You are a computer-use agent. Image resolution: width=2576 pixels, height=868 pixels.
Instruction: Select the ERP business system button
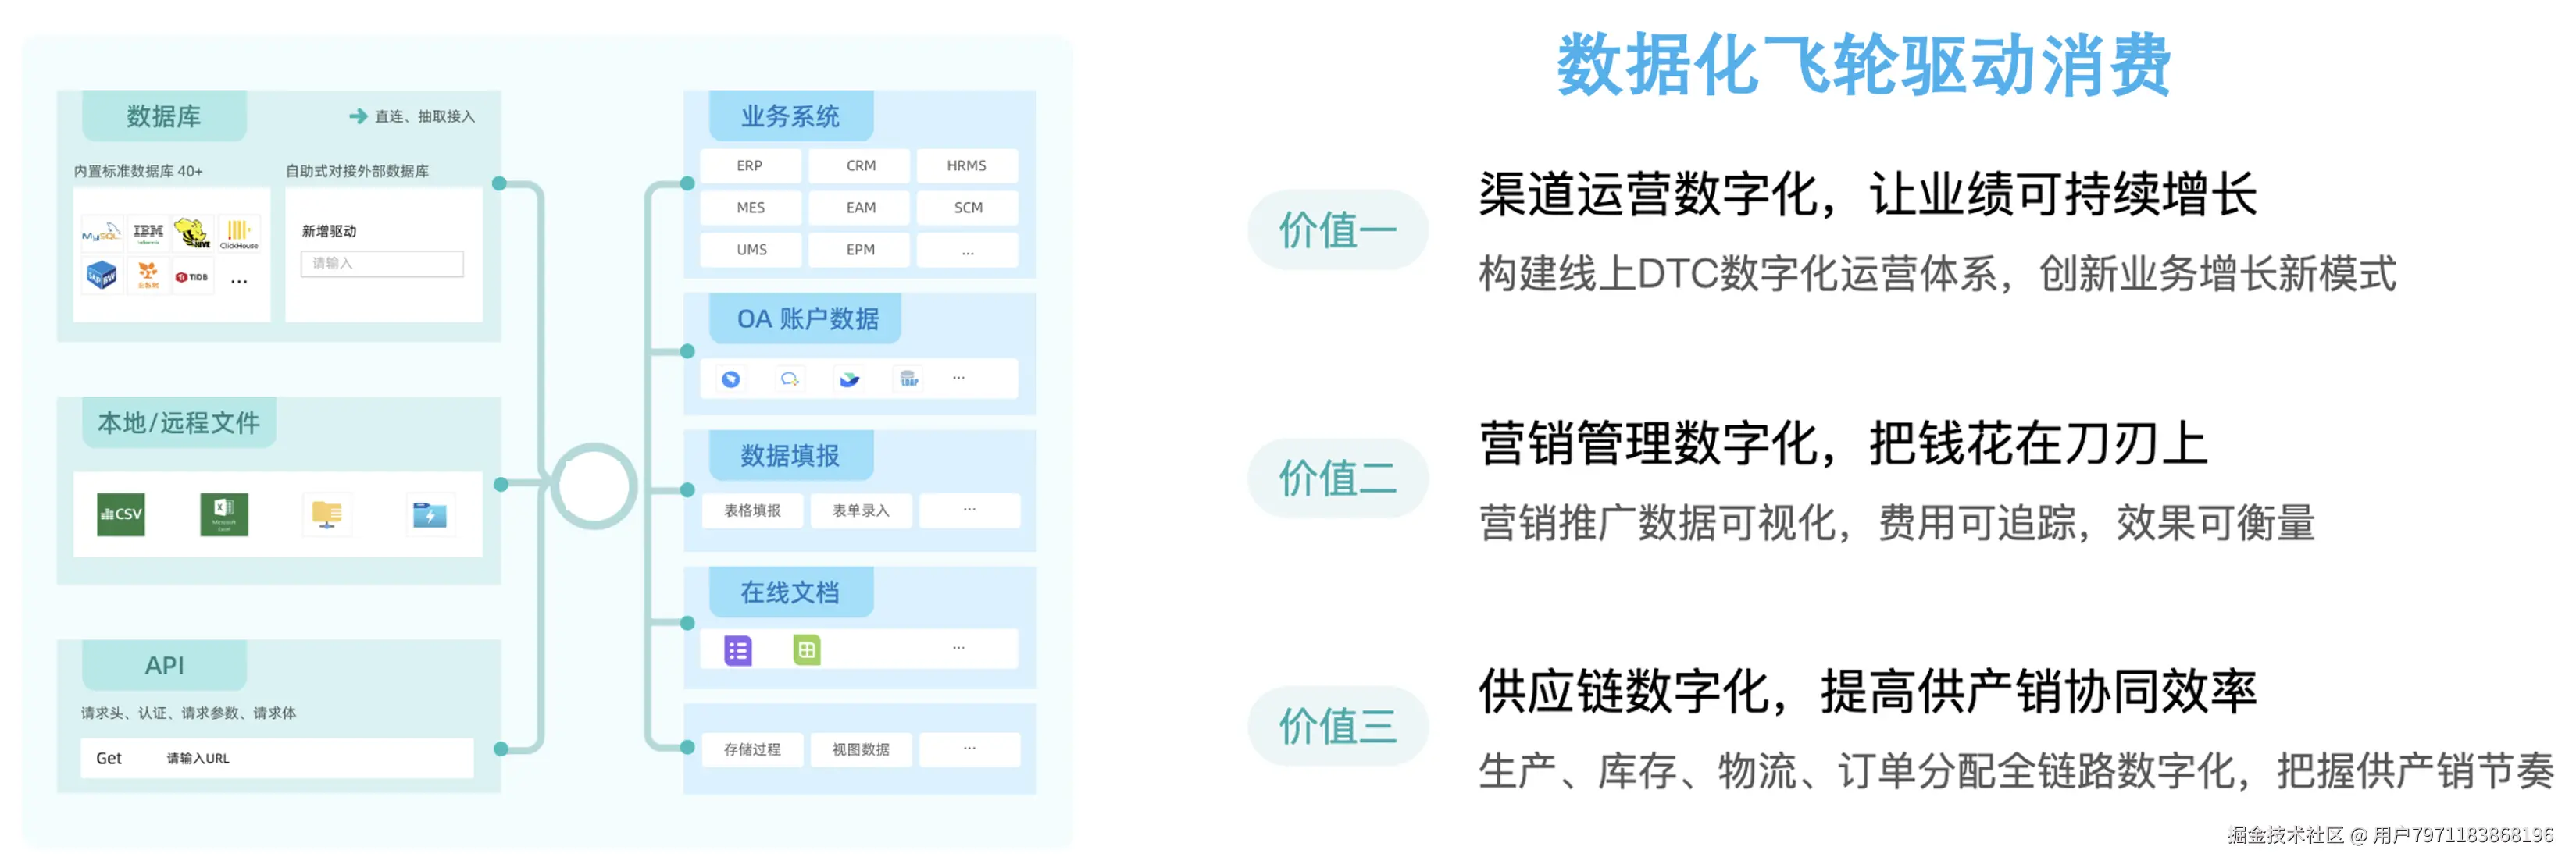(749, 165)
